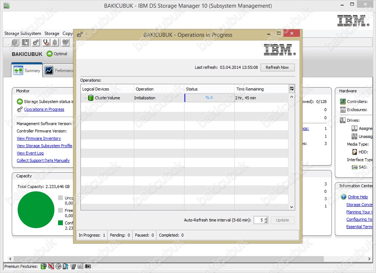
Task: Click the "Pending: 0" status entry
Action: click(x=120, y=235)
